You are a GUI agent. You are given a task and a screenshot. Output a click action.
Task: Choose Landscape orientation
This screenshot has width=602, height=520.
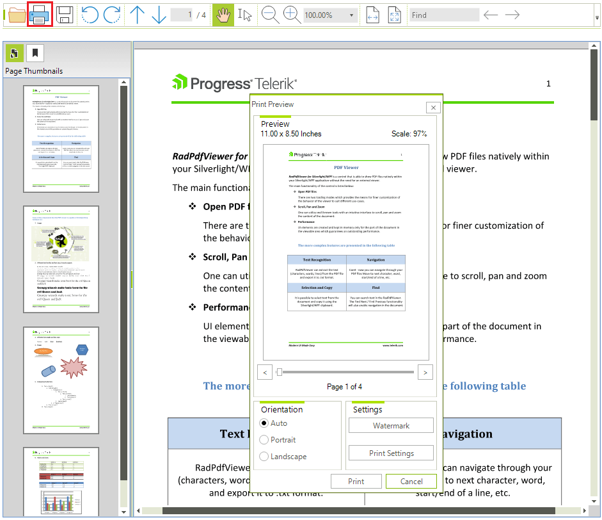[265, 457]
